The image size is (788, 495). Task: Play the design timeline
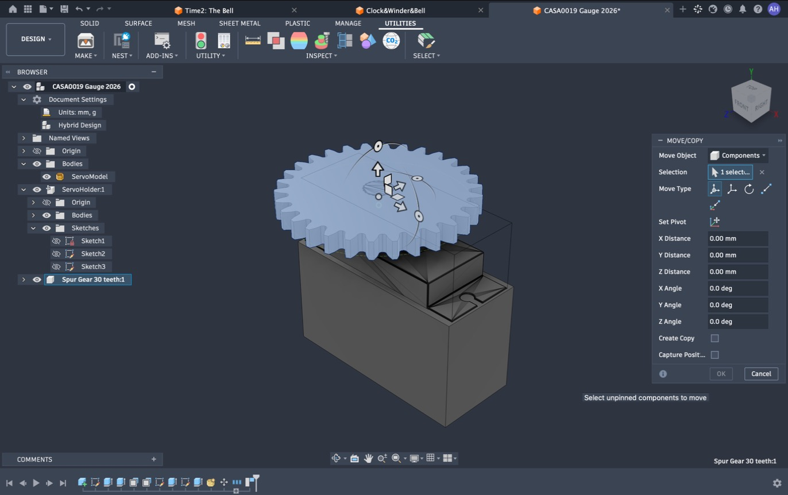36,483
